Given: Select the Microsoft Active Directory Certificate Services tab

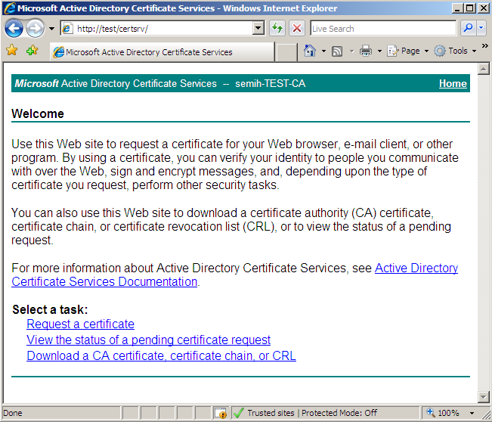Looking at the screenshot, I should point(162,52).
